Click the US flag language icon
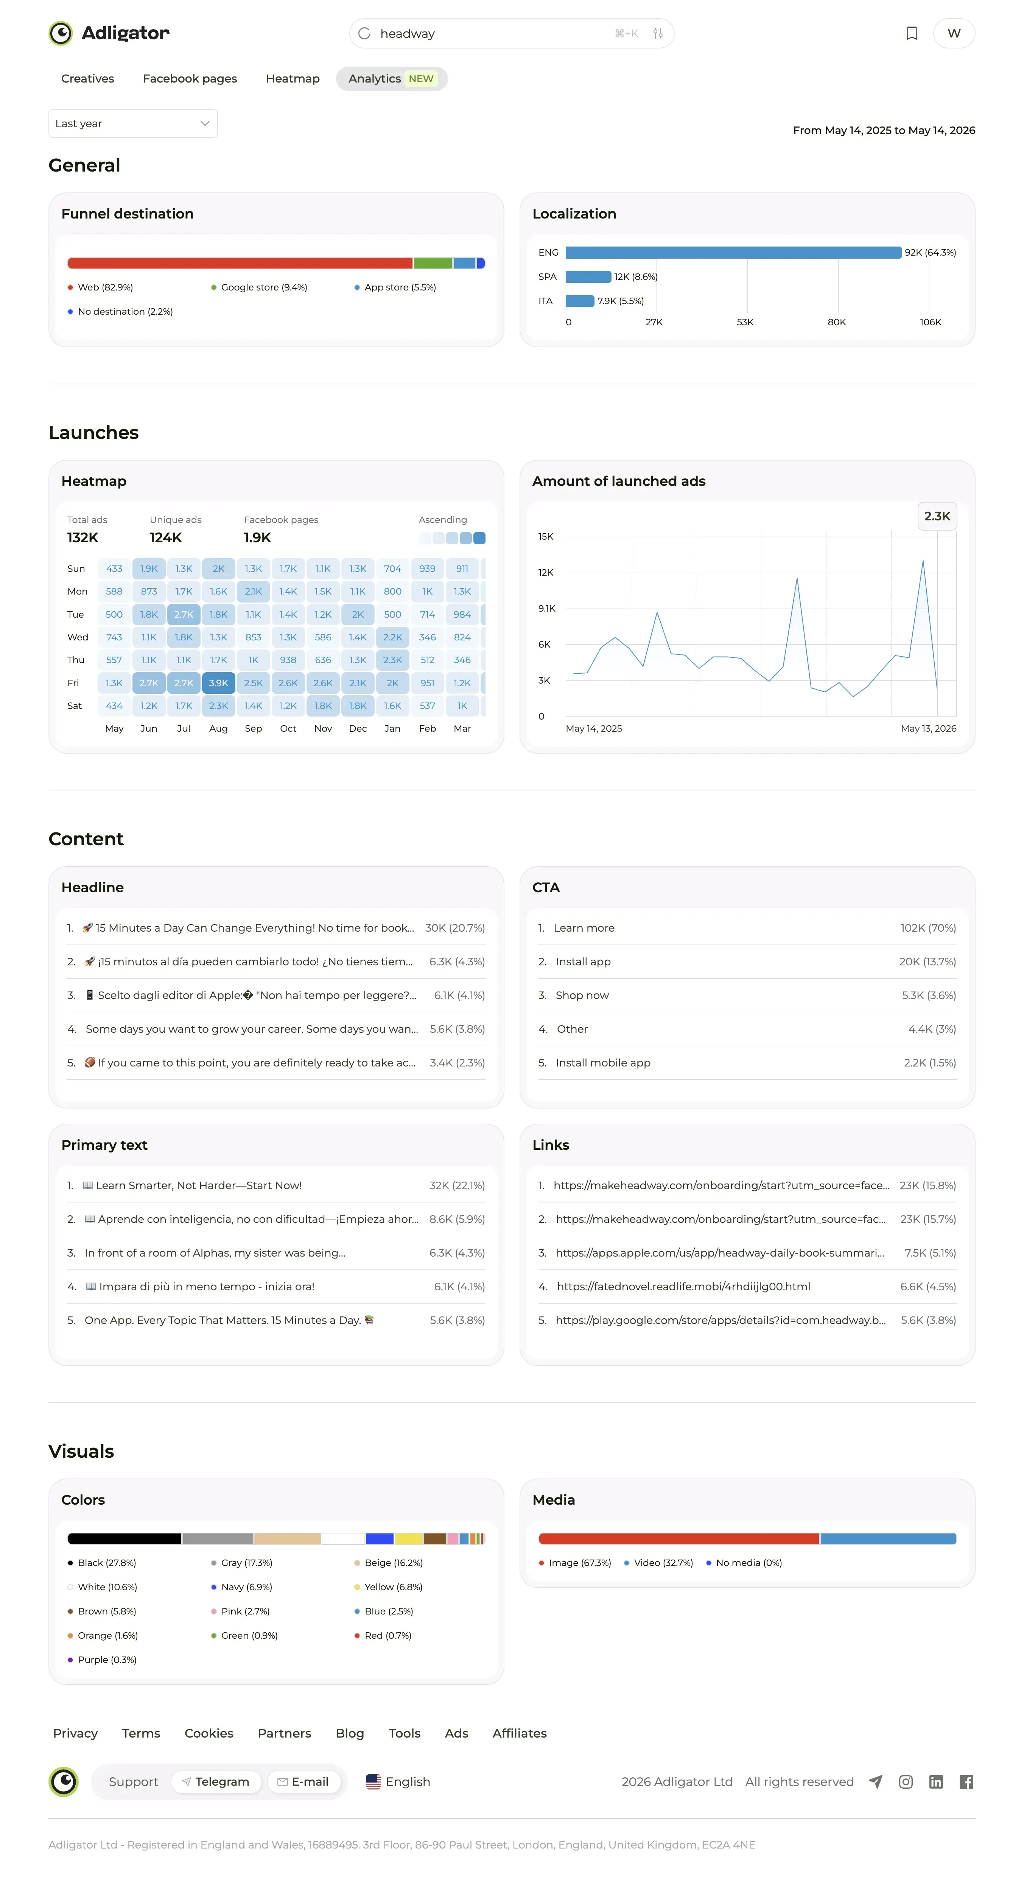The height and width of the screenshot is (1883, 1024). [x=373, y=1782]
